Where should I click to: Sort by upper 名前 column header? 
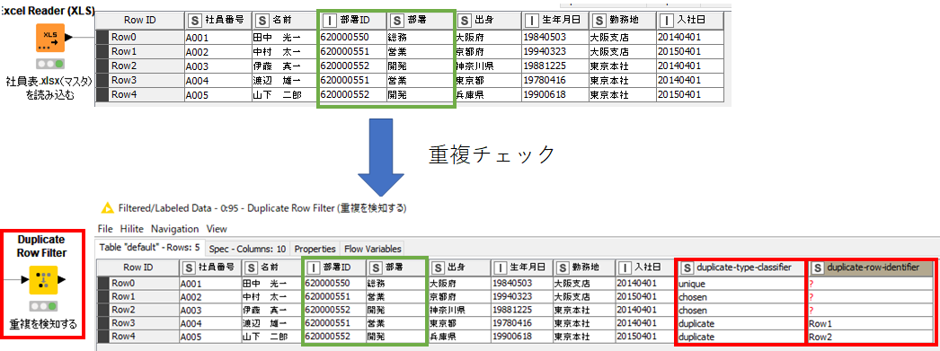tap(286, 20)
